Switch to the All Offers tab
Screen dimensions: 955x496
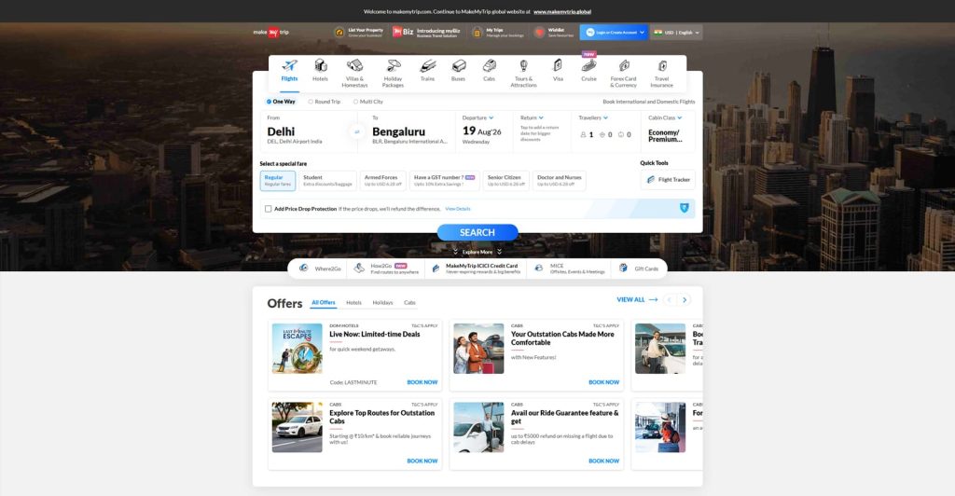coord(324,302)
